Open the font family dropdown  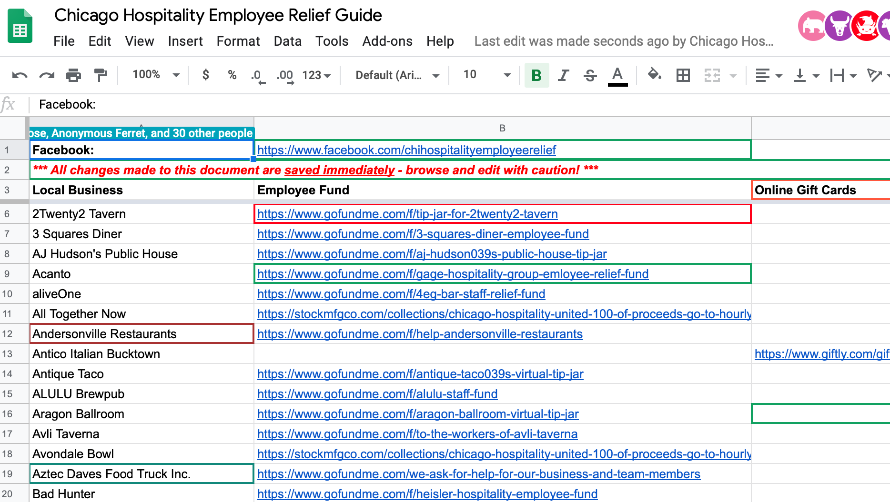tap(397, 75)
